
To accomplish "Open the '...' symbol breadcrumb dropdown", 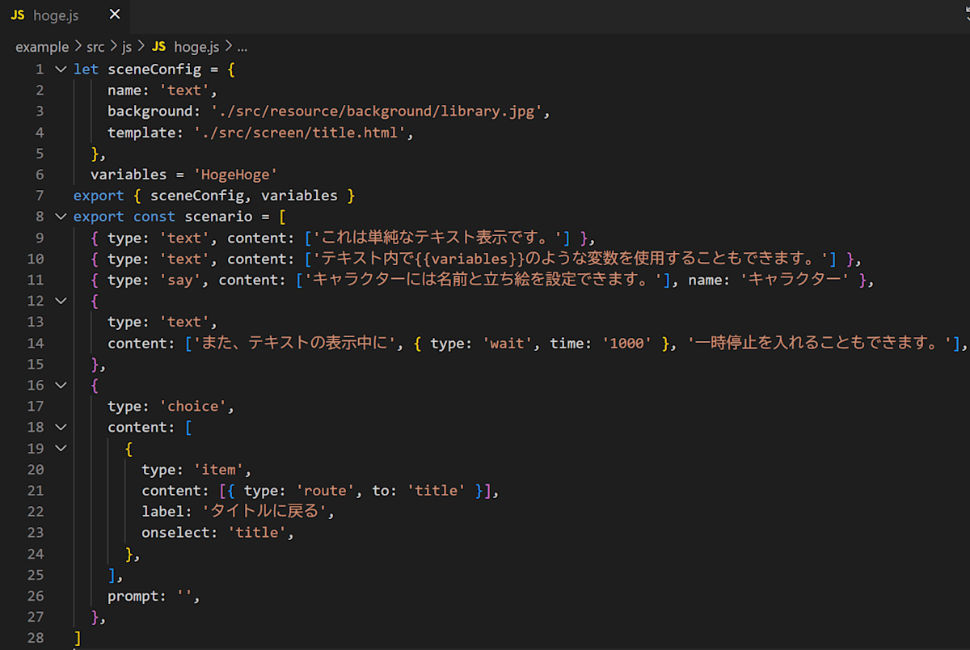I will pos(242,46).
